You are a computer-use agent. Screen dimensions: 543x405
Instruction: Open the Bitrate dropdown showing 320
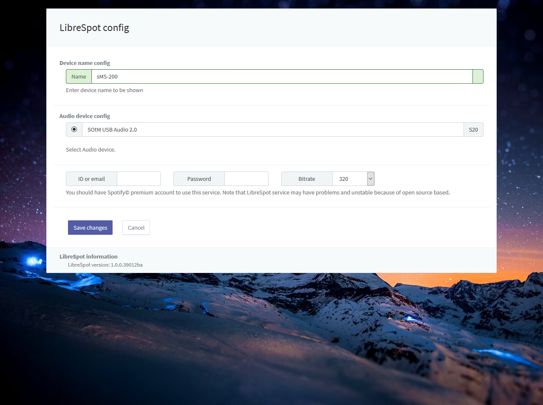pyautogui.click(x=353, y=179)
